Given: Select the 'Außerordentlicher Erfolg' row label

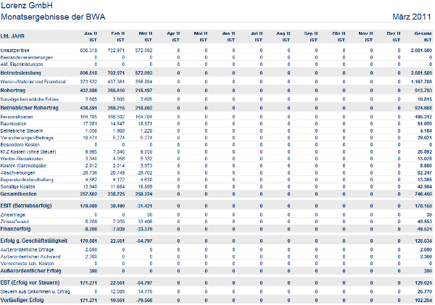Looking at the screenshot, I should pos(30,271).
